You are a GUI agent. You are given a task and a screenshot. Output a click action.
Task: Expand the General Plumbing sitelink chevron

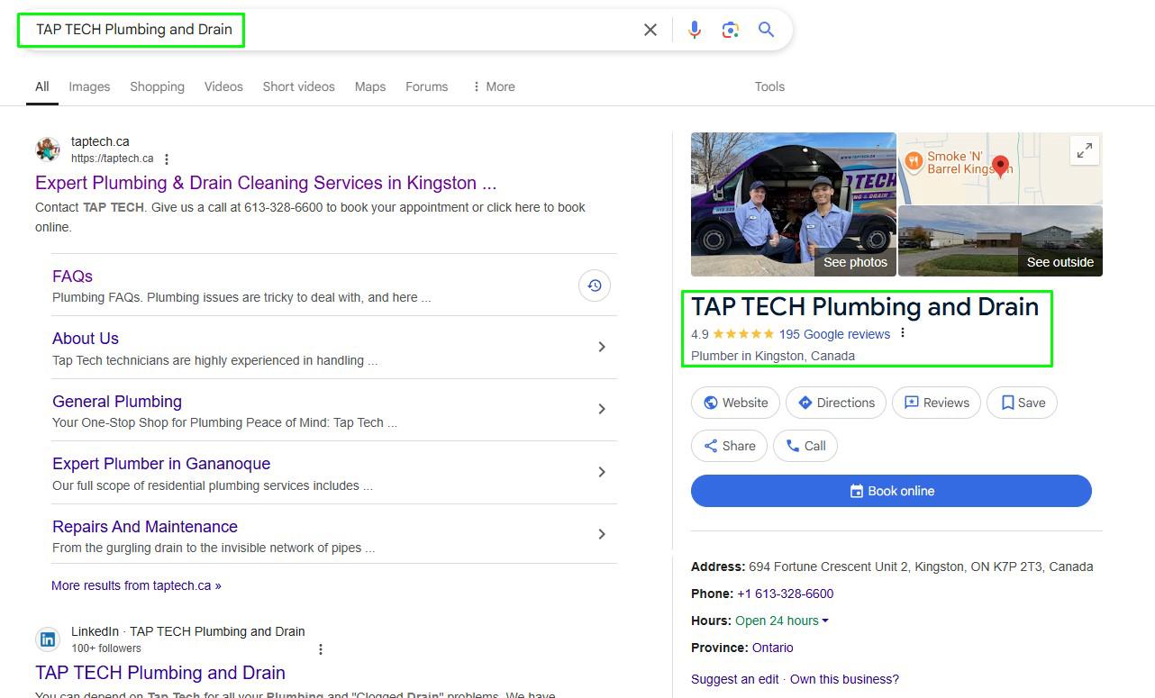[x=602, y=409]
